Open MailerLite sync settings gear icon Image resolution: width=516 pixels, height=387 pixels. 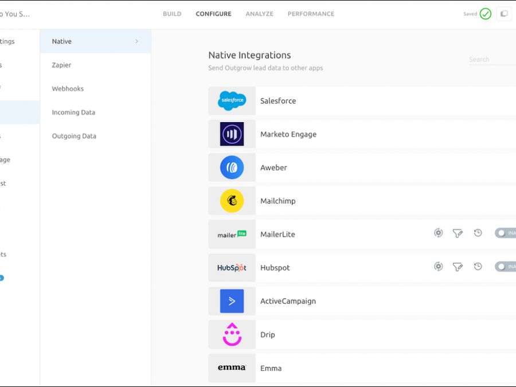(x=438, y=233)
